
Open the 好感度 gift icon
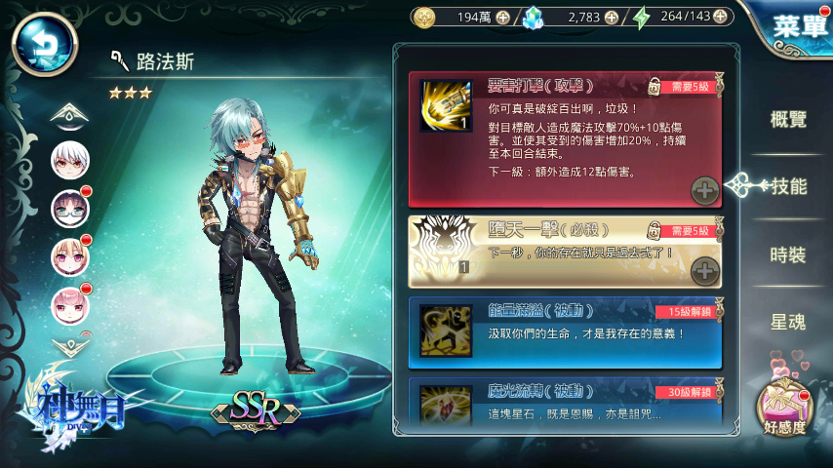tap(784, 407)
